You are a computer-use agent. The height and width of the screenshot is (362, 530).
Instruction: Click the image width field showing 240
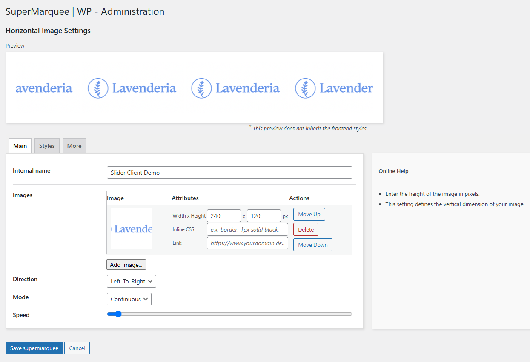(223, 216)
